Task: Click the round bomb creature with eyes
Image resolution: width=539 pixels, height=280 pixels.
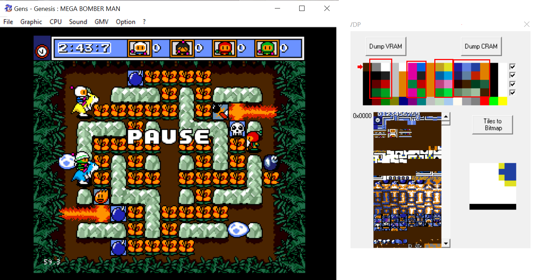Action: coord(271,162)
